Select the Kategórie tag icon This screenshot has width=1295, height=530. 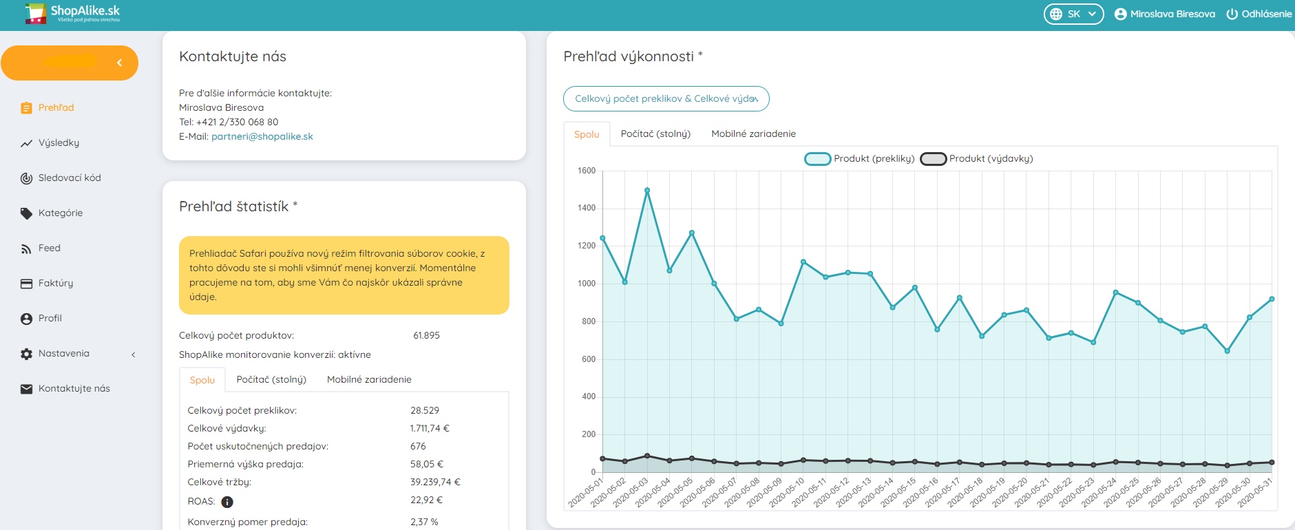click(26, 213)
